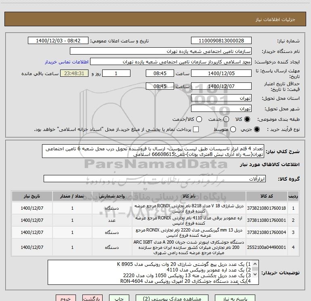
Task: Click the چاپ print button
Action: (x=119, y=298)
